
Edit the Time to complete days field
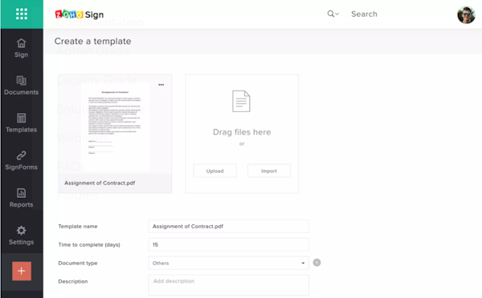pos(229,244)
